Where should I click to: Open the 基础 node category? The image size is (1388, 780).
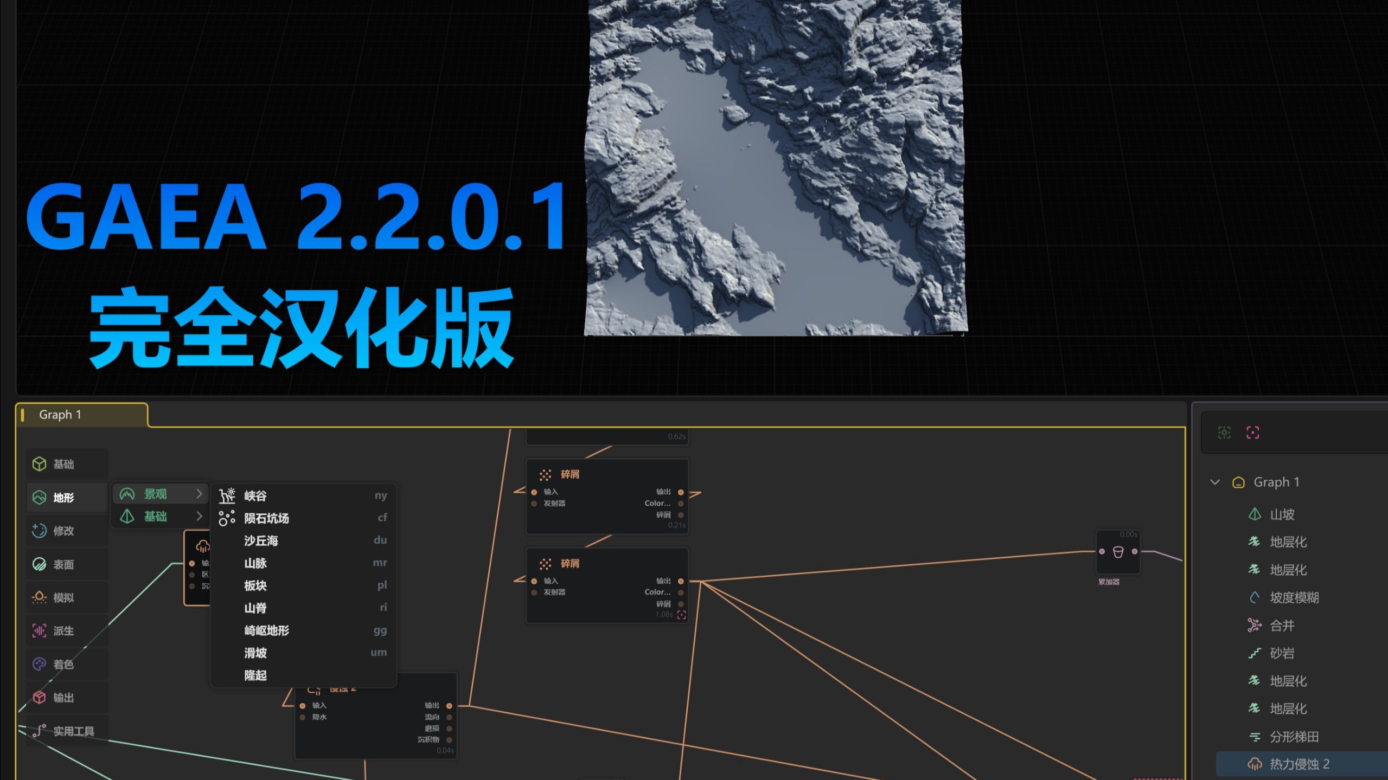[x=67, y=464]
